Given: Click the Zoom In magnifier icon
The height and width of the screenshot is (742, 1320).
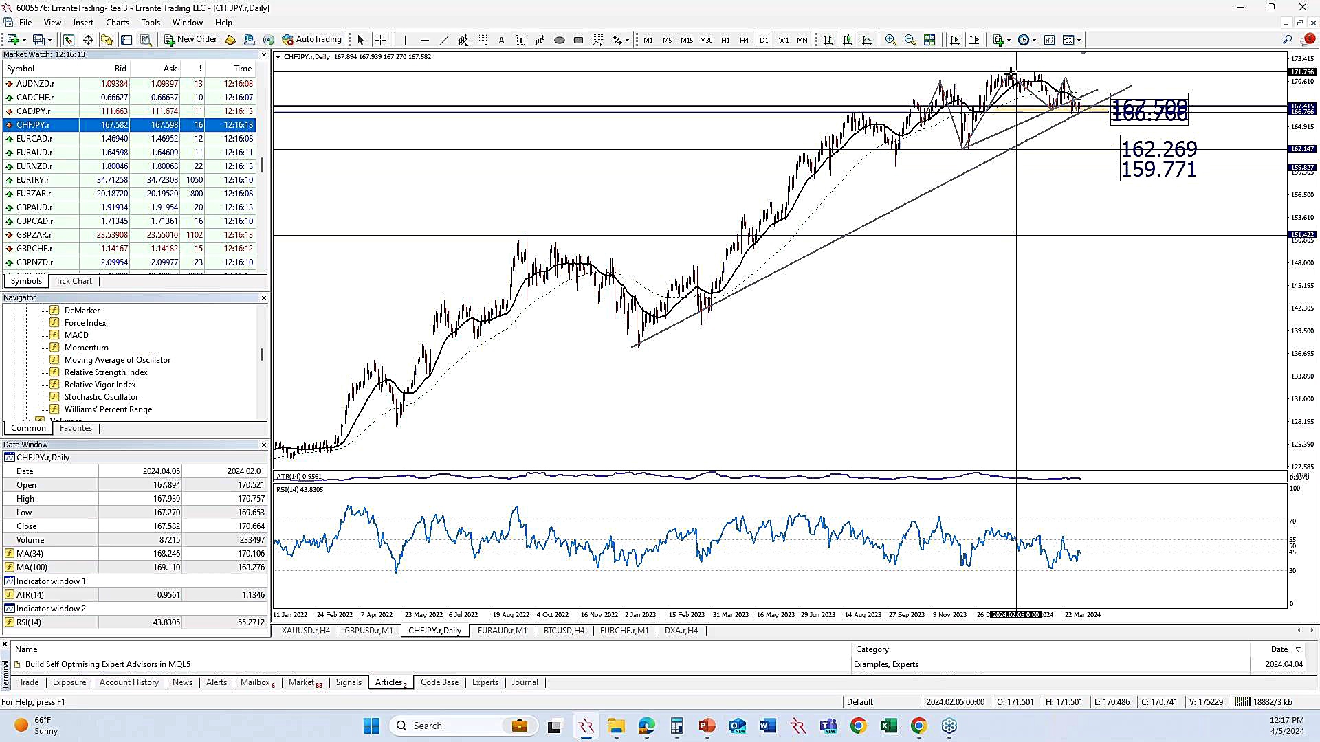Looking at the screenshot, I should pyautogui.click(x=890, y=40).
